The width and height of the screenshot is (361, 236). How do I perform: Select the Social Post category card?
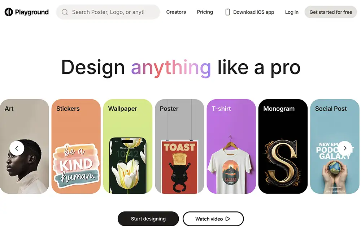click(335, 146)
